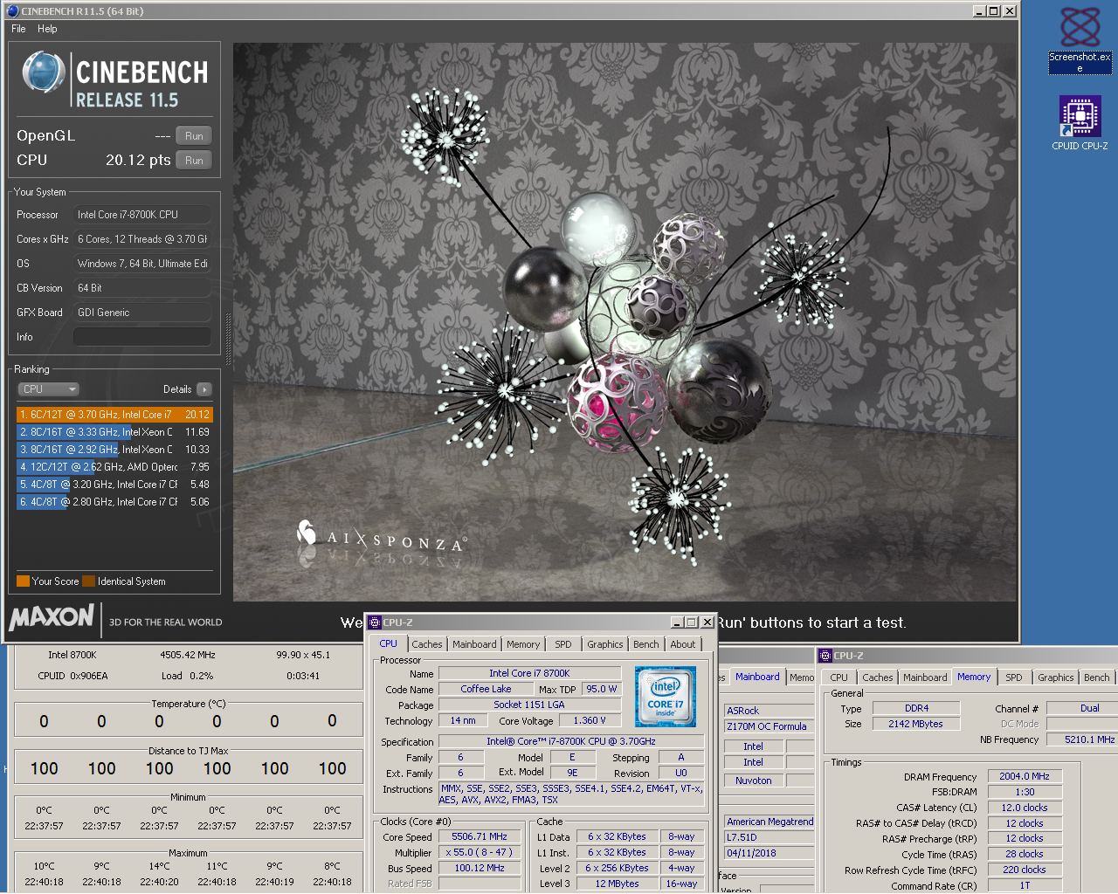Select ranking row 4 12C/12T AMD Opteron
Screen dimensions: 1118x894
coord(114,467)
